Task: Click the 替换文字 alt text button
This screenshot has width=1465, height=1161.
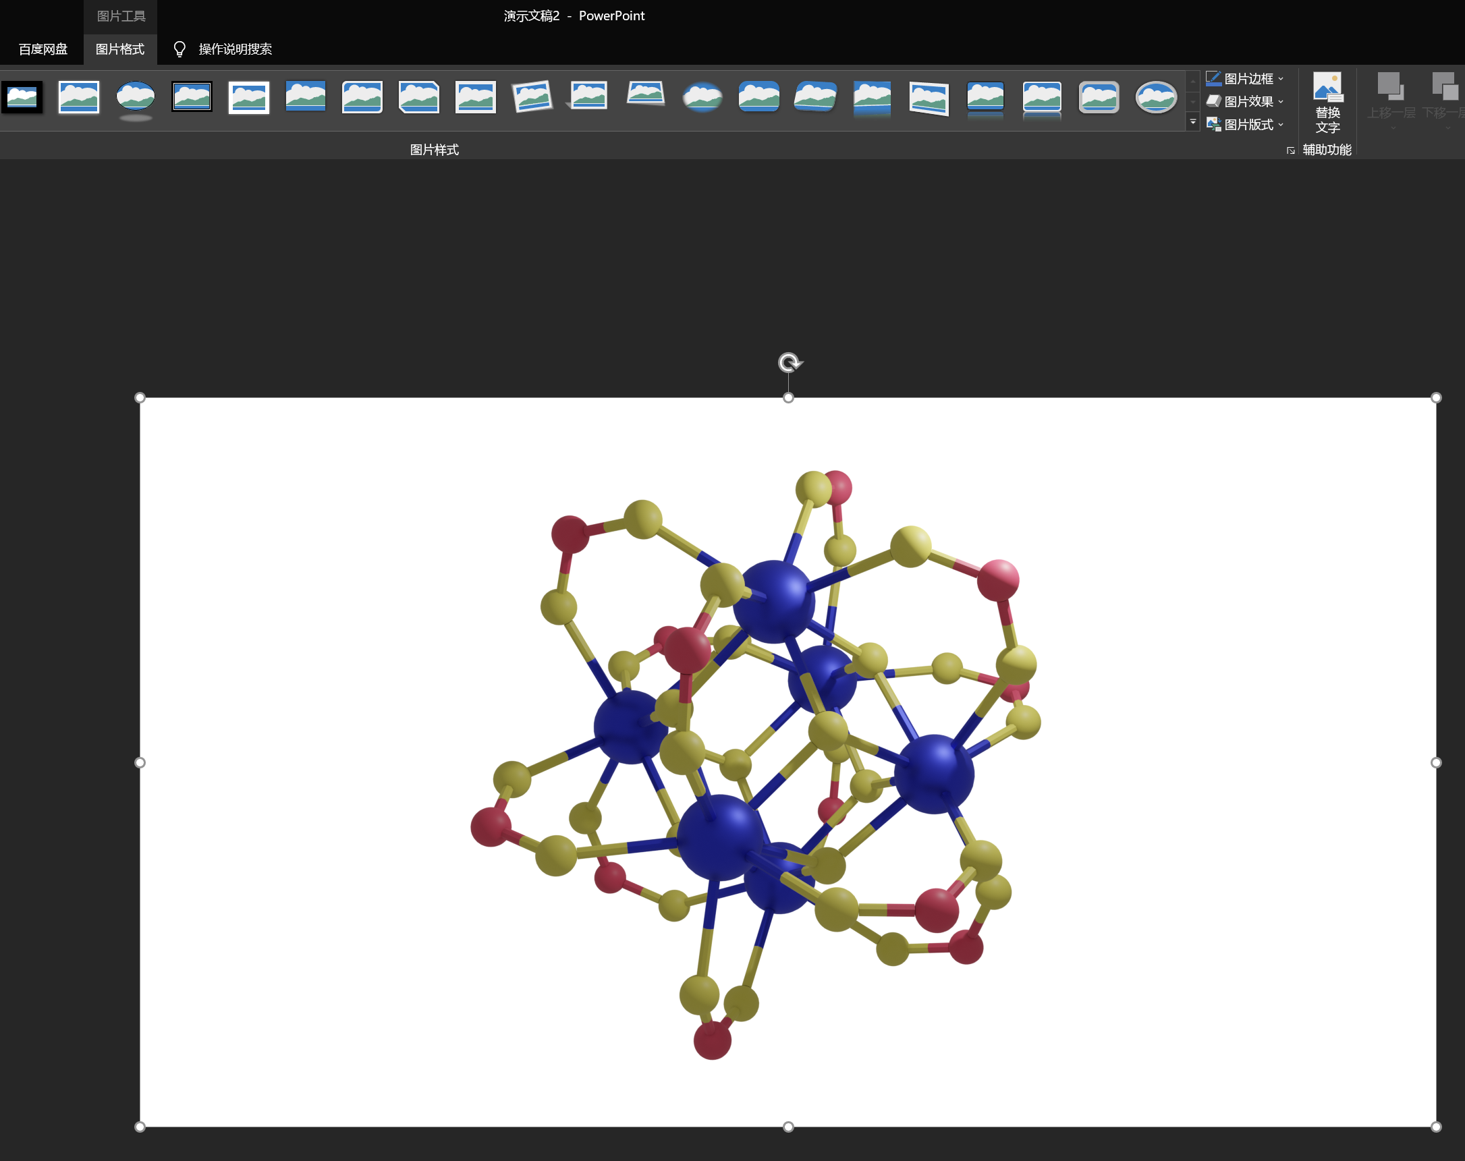Action: [x=1327, y=103]
